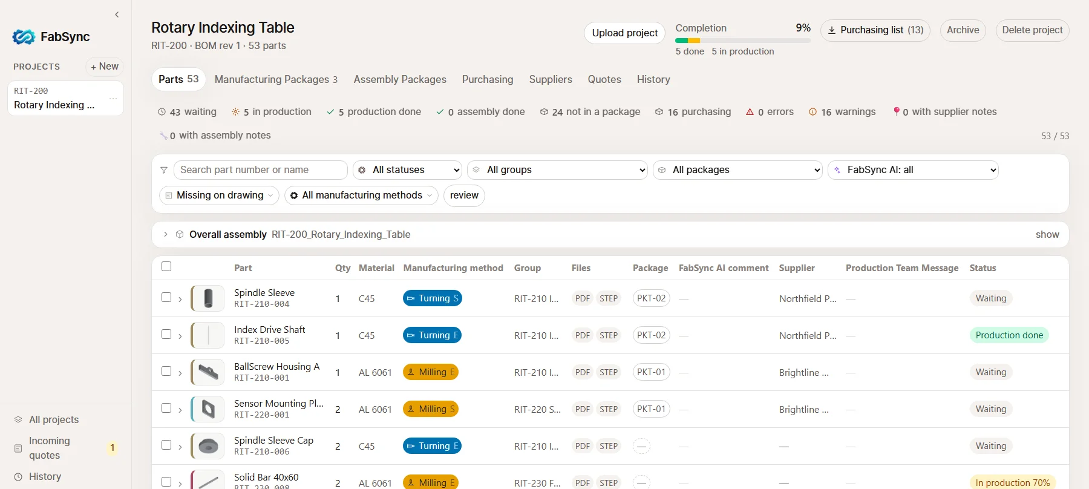The height and width of the screenshot is (489, 1089).
Task: Click the filter funnel icon
Action: [164, 170]
